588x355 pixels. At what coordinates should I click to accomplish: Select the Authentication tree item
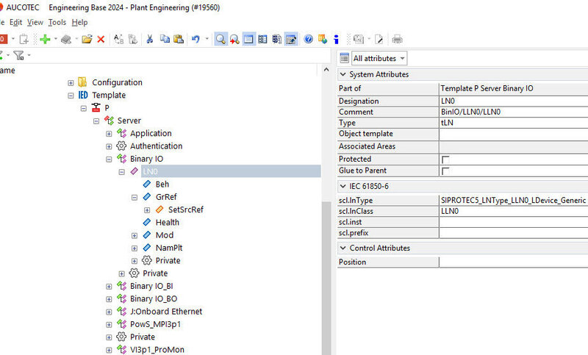point(156,146)
